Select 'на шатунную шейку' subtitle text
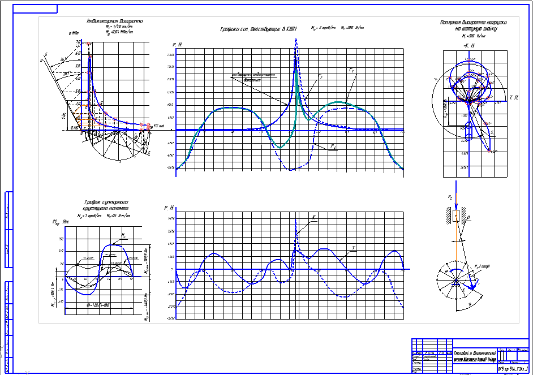The image size is (533, 375). (x=476, y=29)
